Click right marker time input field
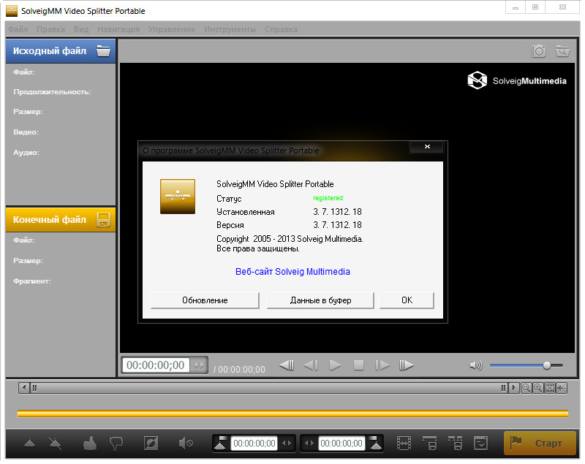Screen dimensions: 585x464 pos(341,443)
